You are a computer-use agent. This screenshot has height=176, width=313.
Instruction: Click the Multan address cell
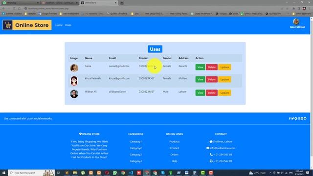click(x=182, y=78)
